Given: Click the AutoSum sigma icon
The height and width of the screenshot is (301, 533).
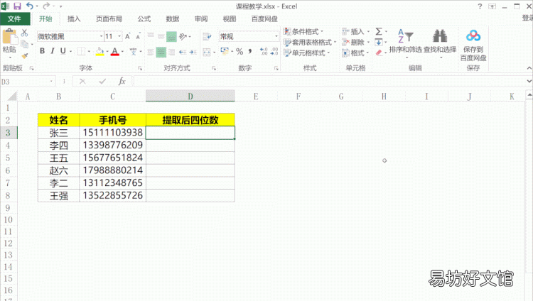Looking at the screenshot, I should click(379, 32).
